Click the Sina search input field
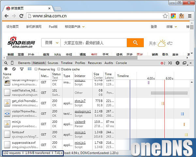 click(94, 43)
